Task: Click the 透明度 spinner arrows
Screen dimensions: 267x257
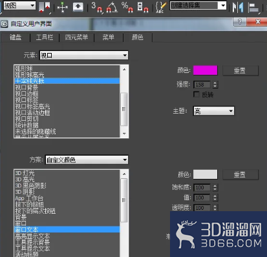Action: coord(215,208)
